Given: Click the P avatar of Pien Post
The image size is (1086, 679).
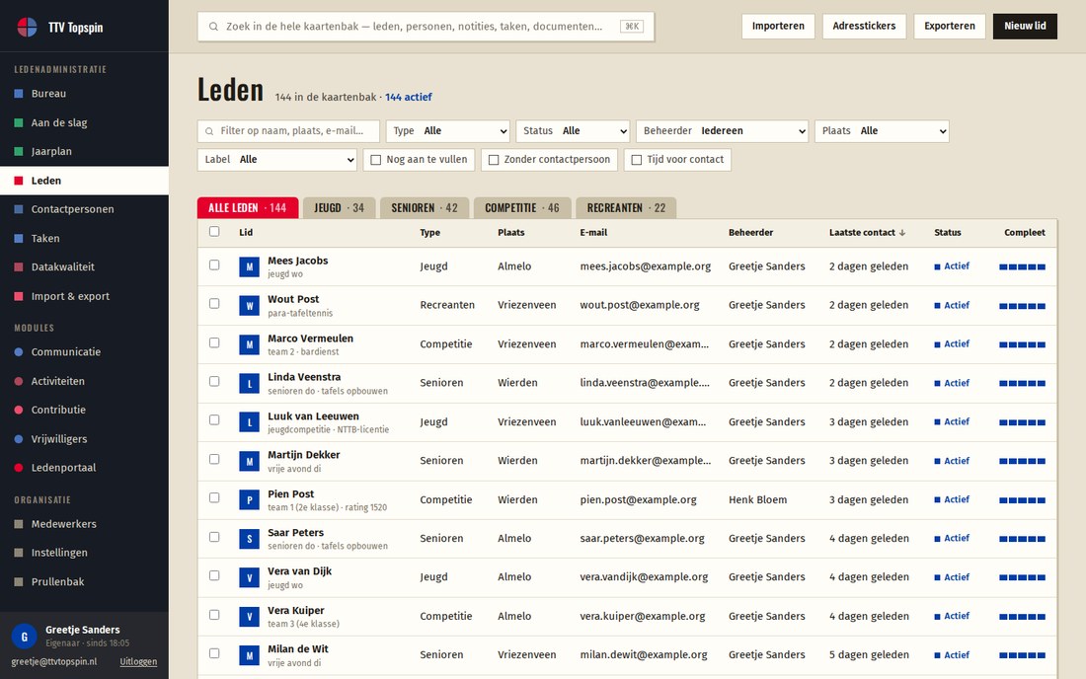Looking at the screenshot, I should click(x=250, y=499).
